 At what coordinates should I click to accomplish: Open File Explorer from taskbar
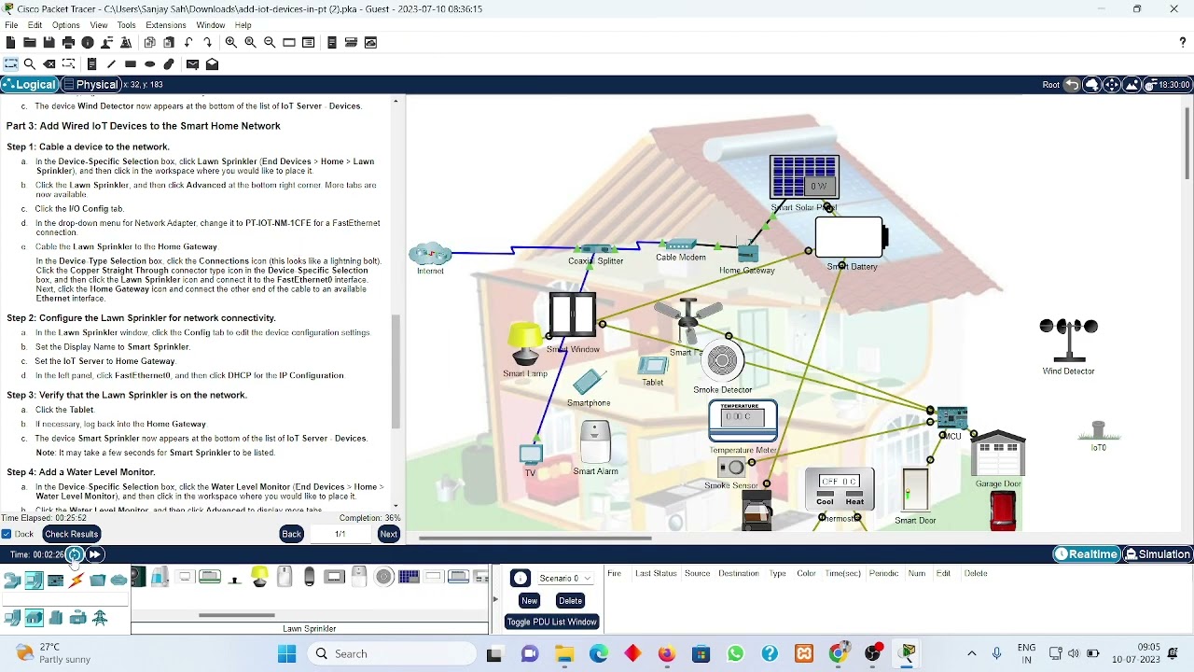pos(563,654)
